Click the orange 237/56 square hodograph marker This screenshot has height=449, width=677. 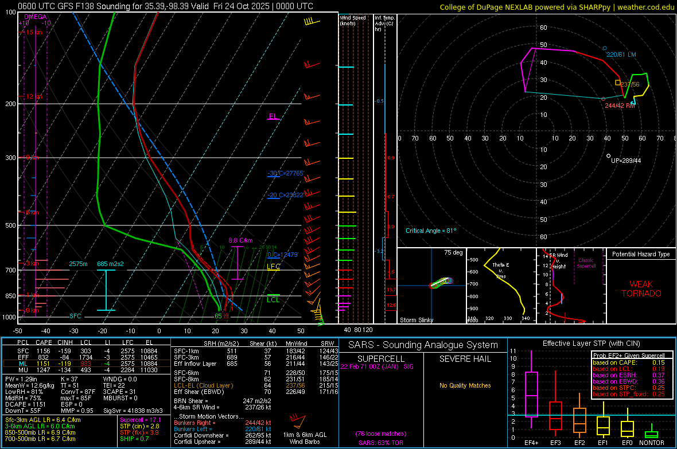pyautogui.click(x=618, y=83)
